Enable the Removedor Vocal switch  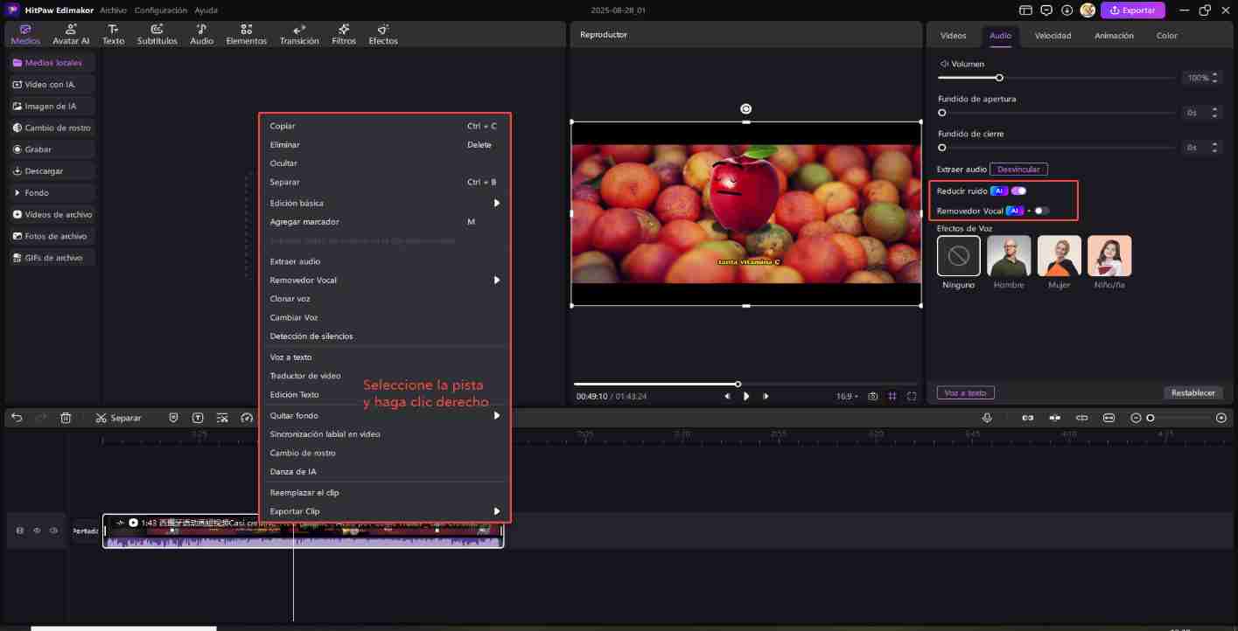tap(1040, 211)
